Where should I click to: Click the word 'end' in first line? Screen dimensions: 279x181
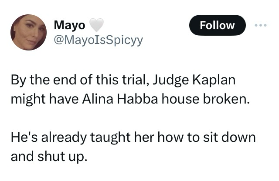click(x=65, y=80)
